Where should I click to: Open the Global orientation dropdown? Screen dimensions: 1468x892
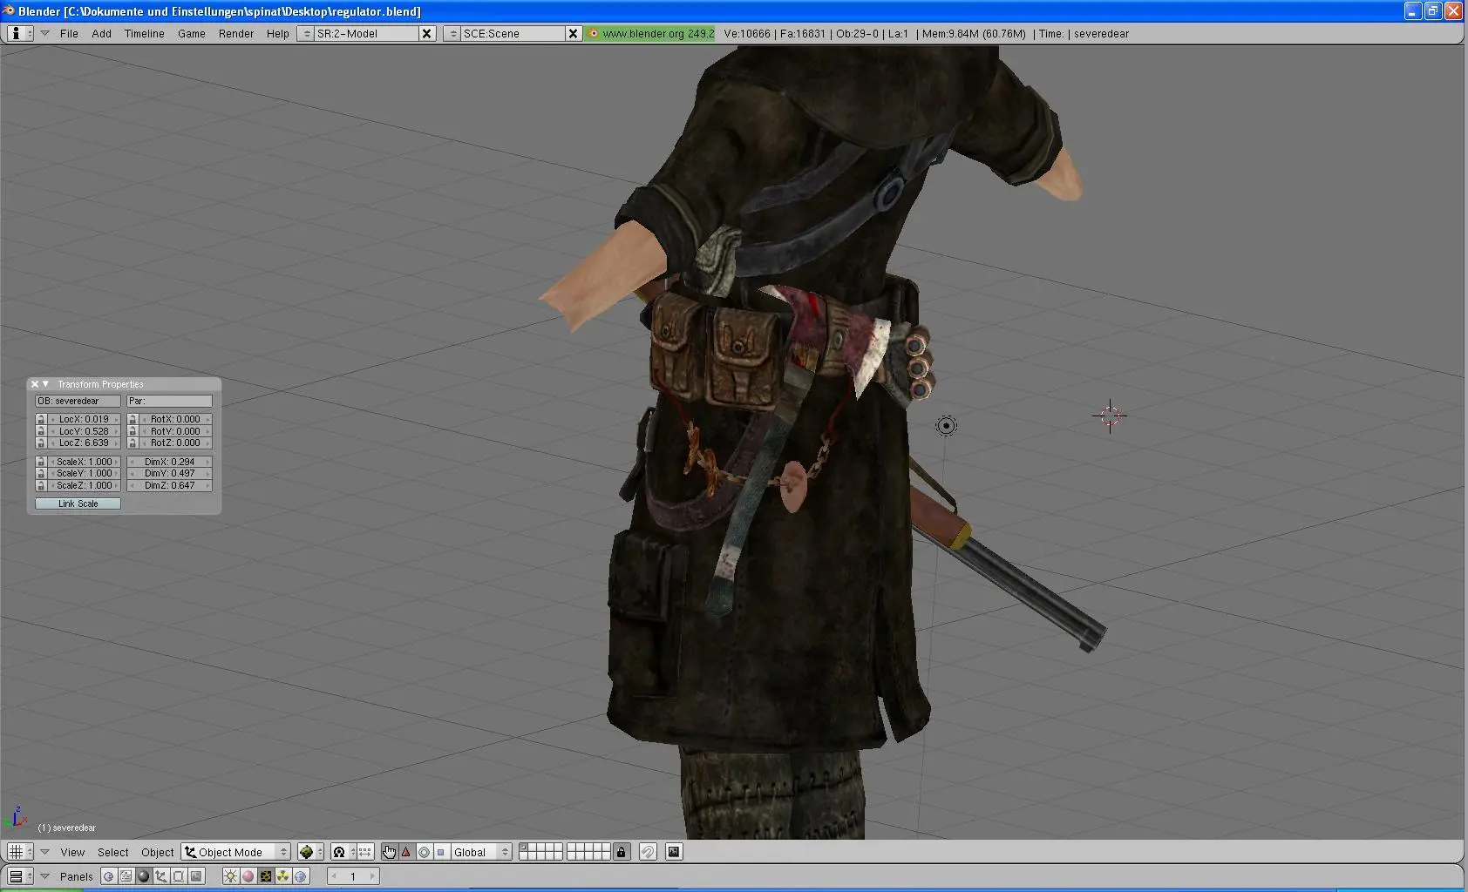pos(481,852)
